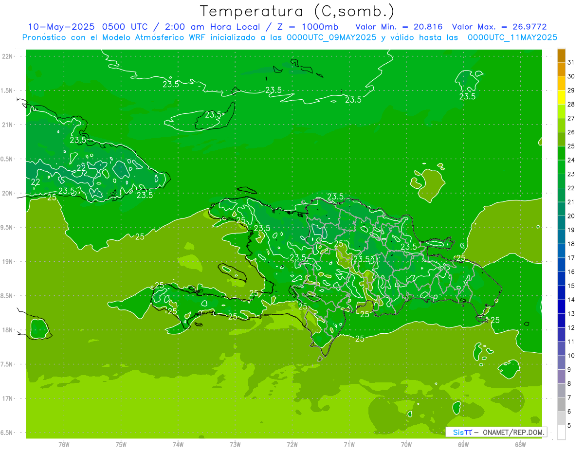Click the 2:00 am Hora Local text
This screenshot has height=451, width=584.
pos(212,27)
